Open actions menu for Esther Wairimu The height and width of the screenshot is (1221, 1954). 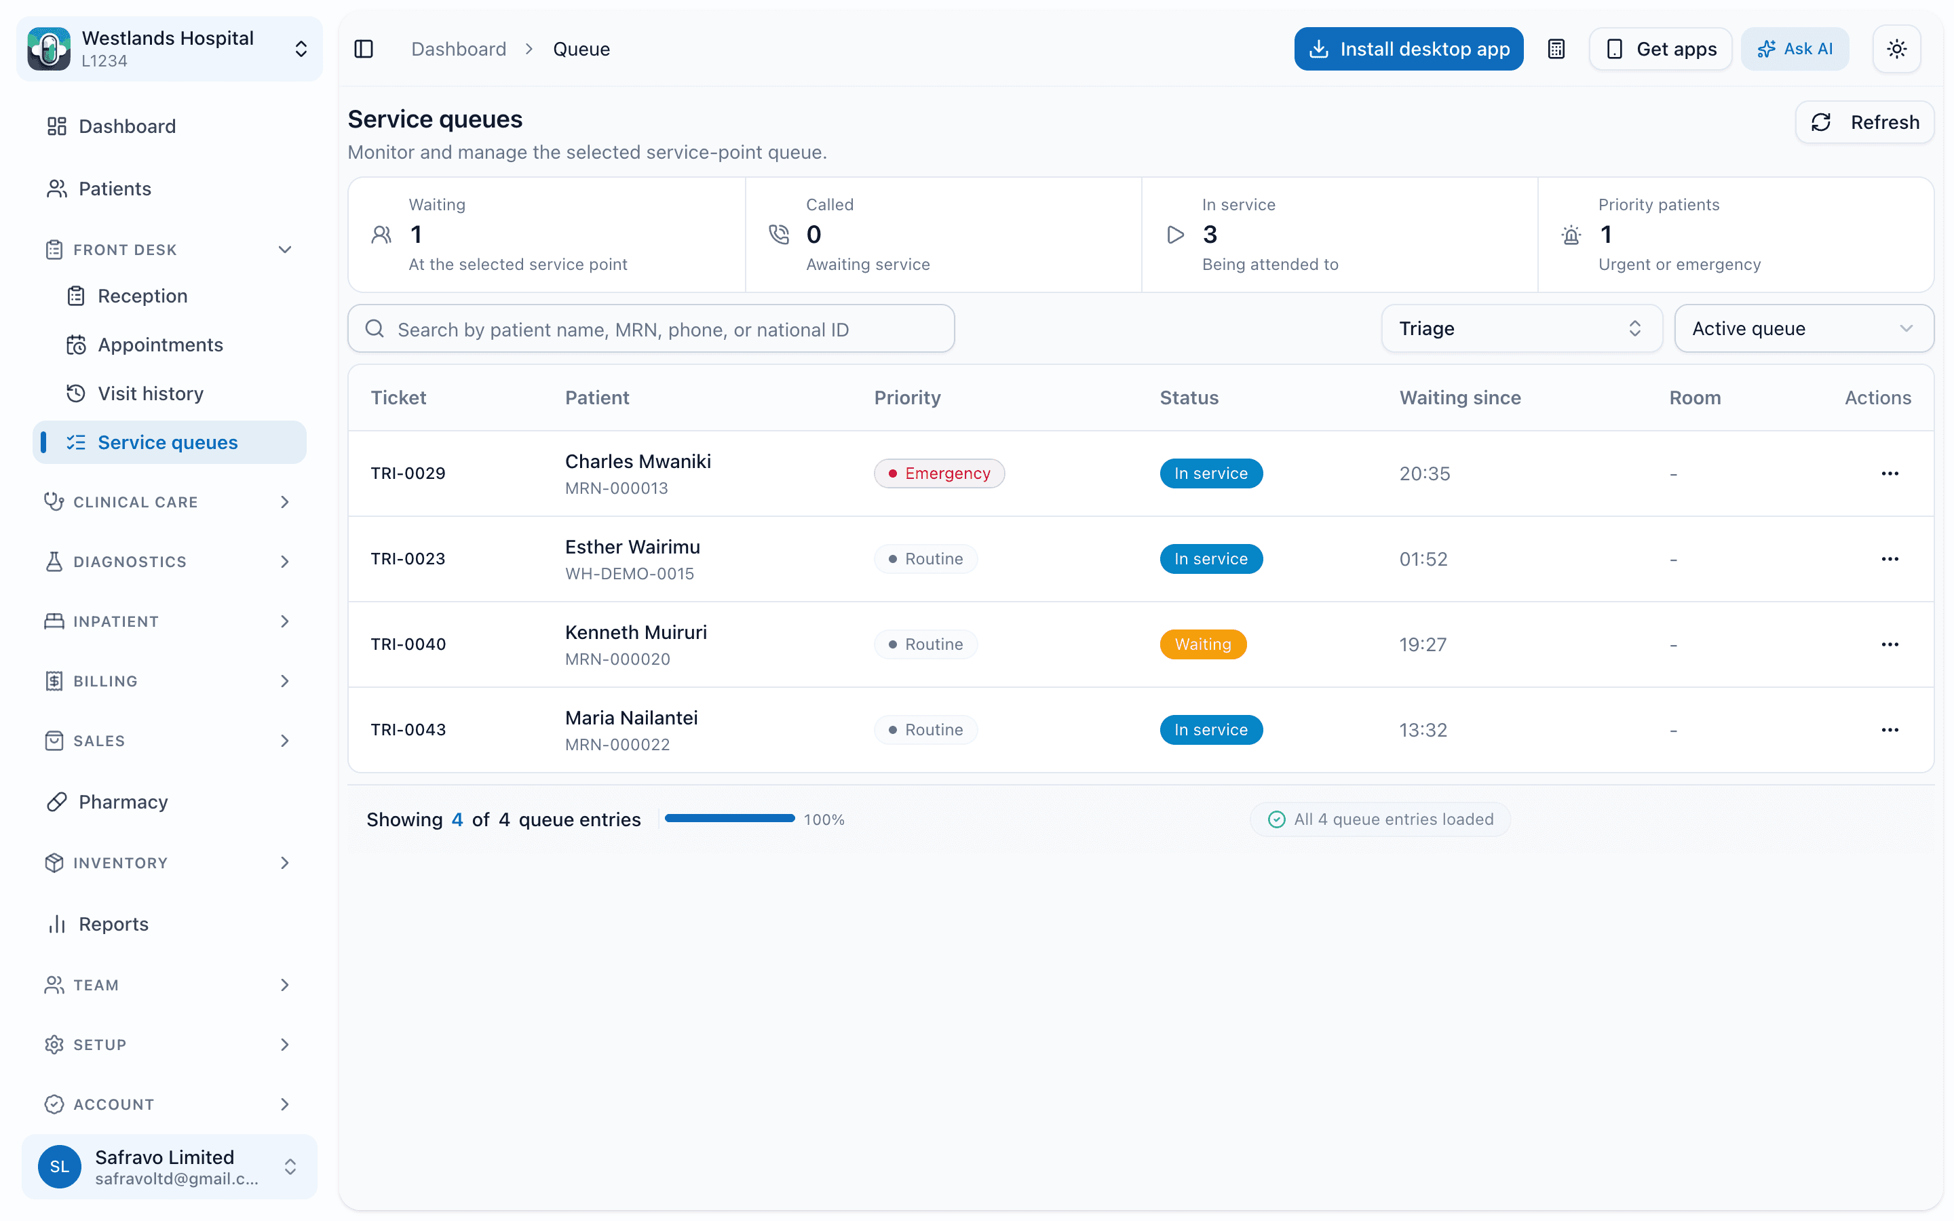pos(1890,559)
